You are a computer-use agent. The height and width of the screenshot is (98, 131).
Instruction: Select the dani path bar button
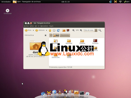pyautogui.click(x=56, y=35)
